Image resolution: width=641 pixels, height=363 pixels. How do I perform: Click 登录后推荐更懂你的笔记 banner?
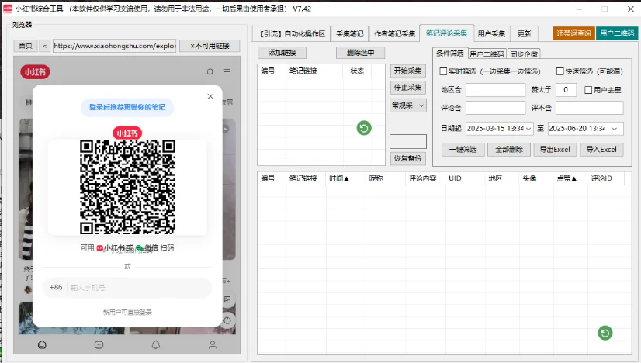(x=127, y=108)
